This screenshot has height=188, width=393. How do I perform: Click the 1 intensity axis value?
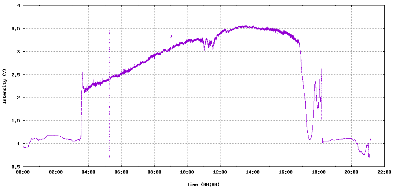19,144
